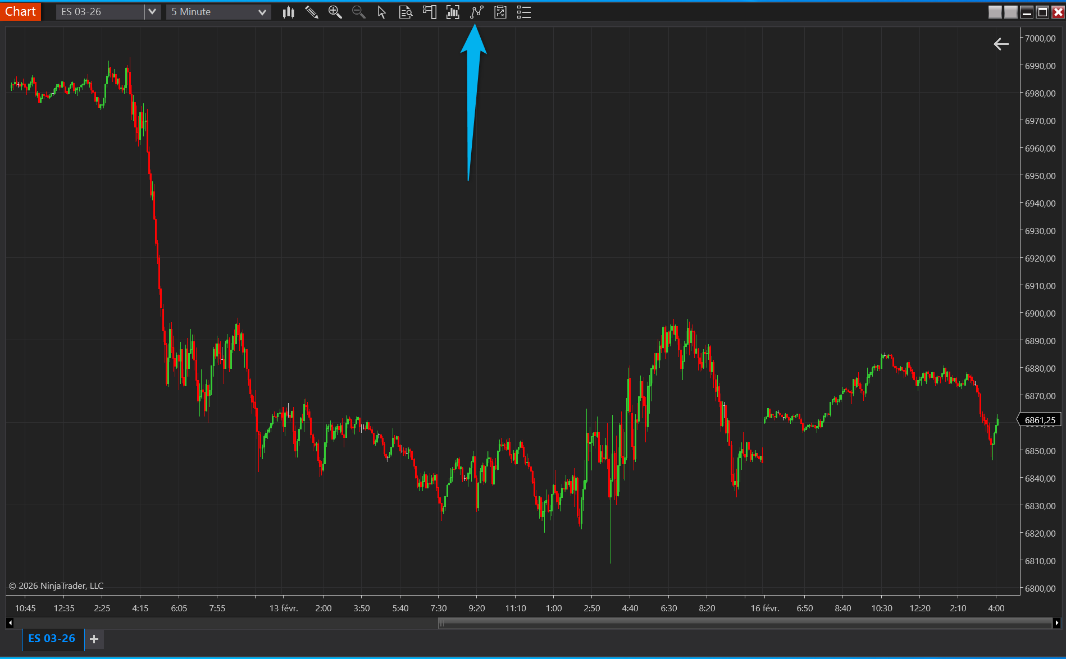
Task: Open the Chart Trader panel icon
Action: tap(429, 12)
